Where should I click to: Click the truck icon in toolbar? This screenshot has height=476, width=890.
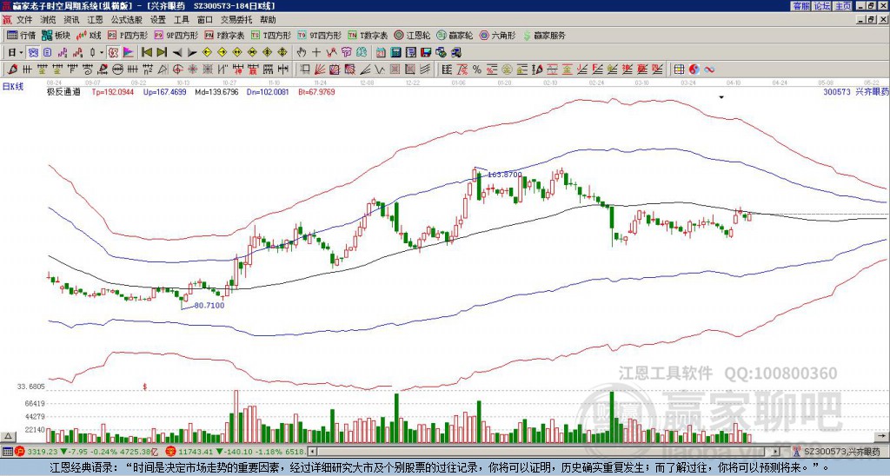click(455, 52)
